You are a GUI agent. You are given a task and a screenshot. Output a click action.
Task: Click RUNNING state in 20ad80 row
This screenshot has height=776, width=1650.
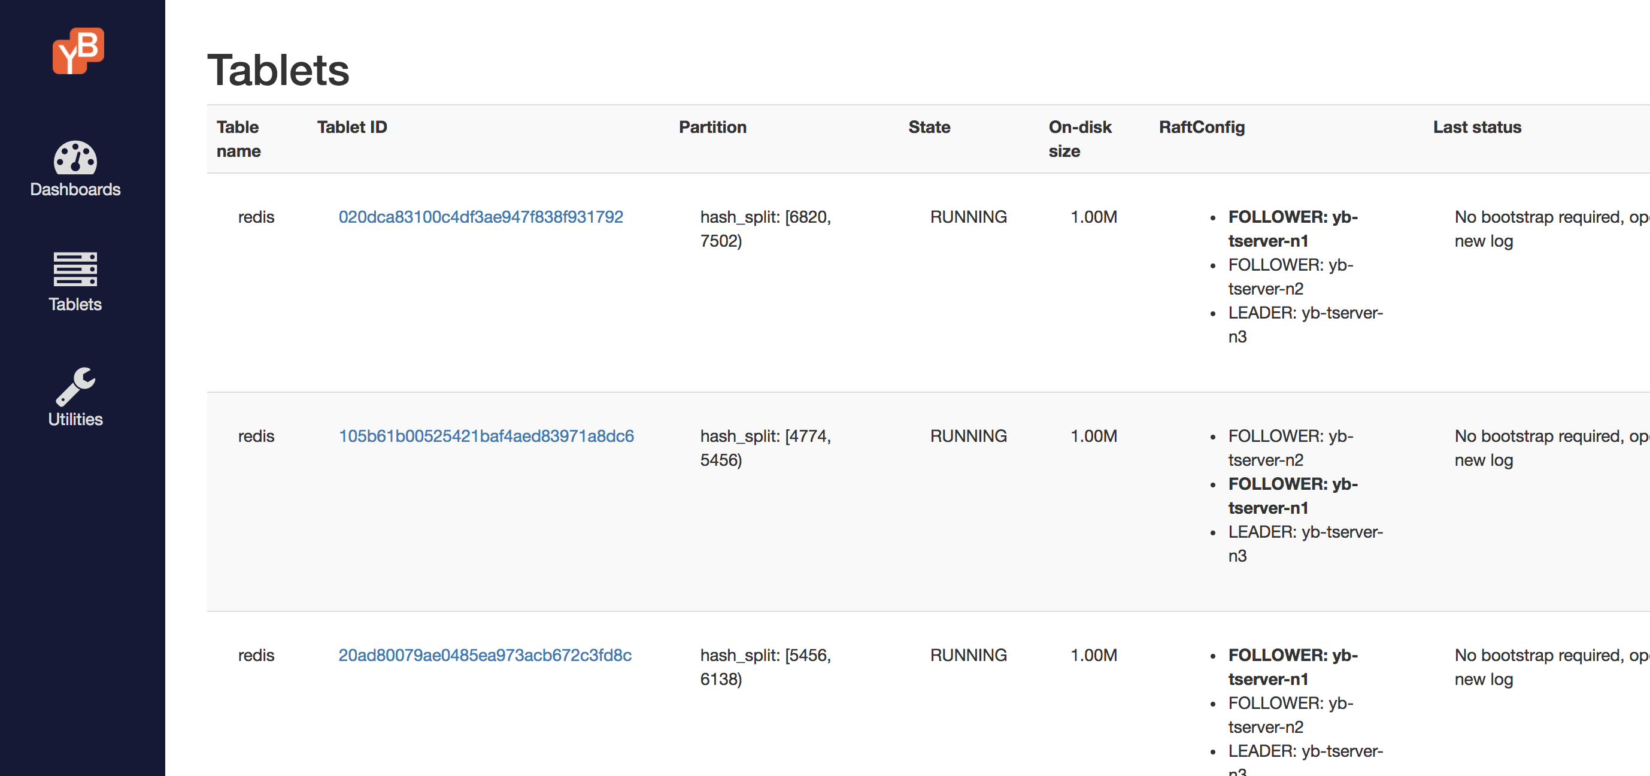point(969,655)
